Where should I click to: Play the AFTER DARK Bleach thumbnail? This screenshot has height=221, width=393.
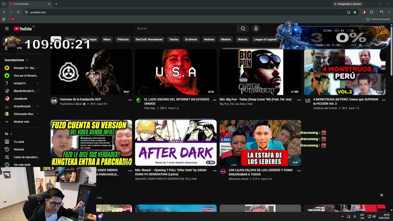coord(176,143)
